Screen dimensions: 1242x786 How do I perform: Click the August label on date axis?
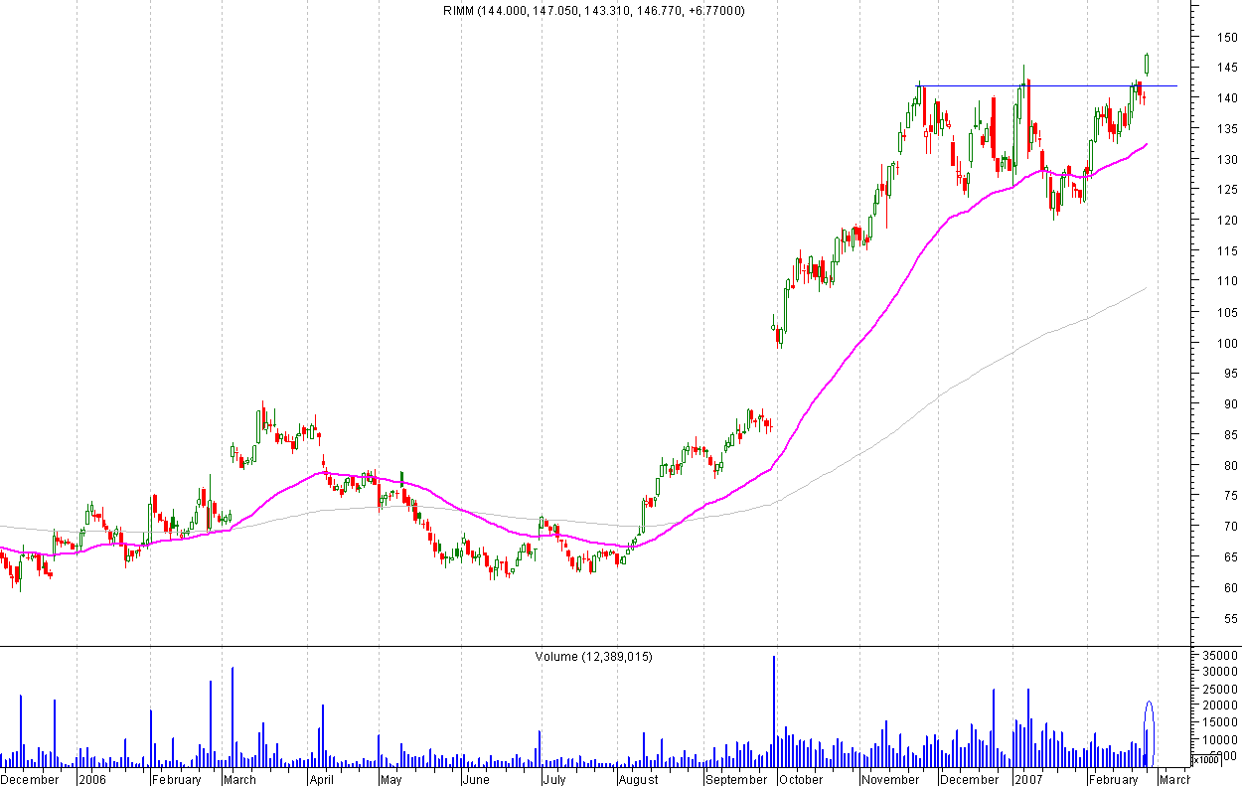(x=639, y=779)
